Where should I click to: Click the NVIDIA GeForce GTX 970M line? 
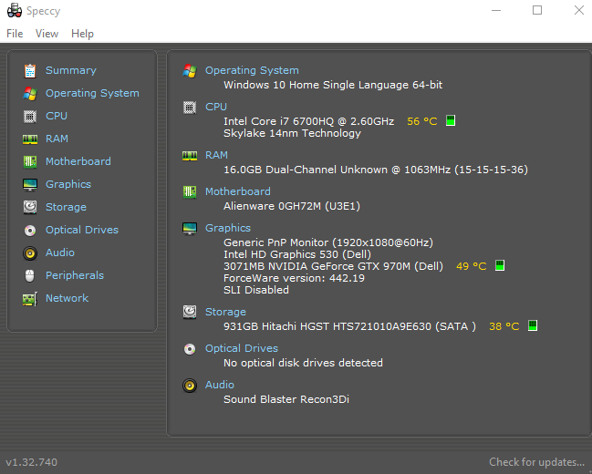(333, 266)
